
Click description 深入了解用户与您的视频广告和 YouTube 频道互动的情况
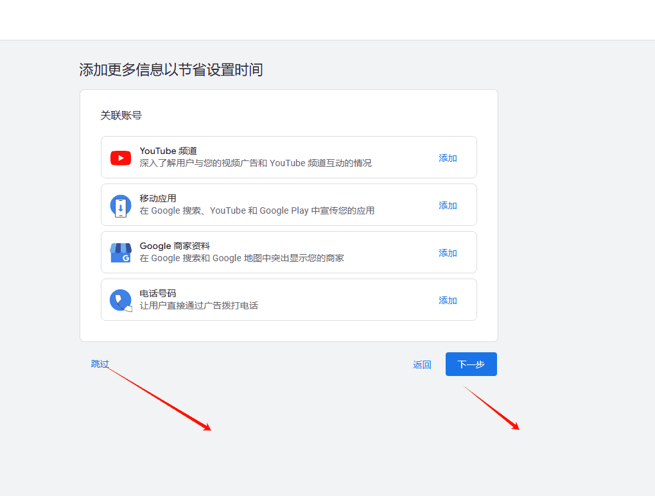click(256, 163)
